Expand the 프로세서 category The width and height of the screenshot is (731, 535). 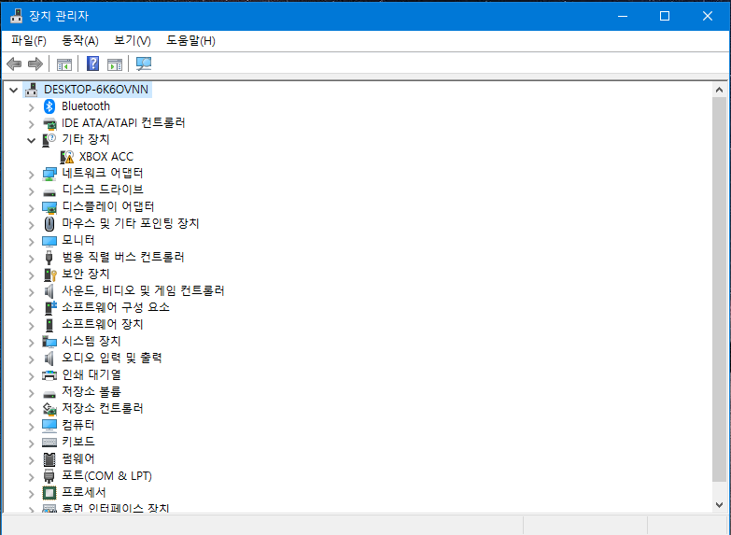31,494
